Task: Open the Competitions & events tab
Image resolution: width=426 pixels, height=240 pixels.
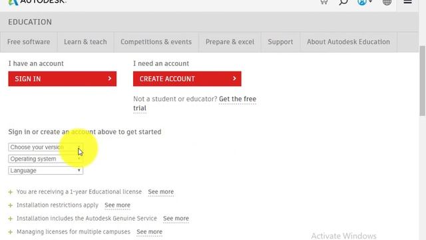Action: point(156,42)
